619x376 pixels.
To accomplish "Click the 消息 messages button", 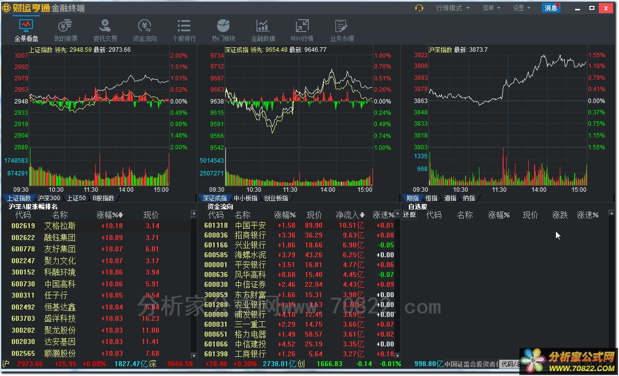I will 551,8.
